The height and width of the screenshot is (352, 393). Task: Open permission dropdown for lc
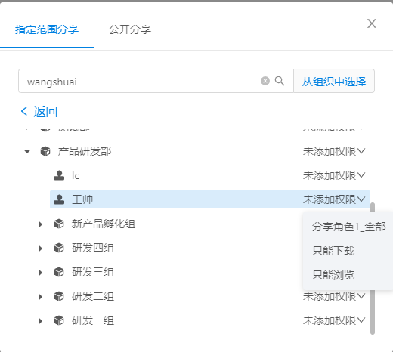point(334,175)
